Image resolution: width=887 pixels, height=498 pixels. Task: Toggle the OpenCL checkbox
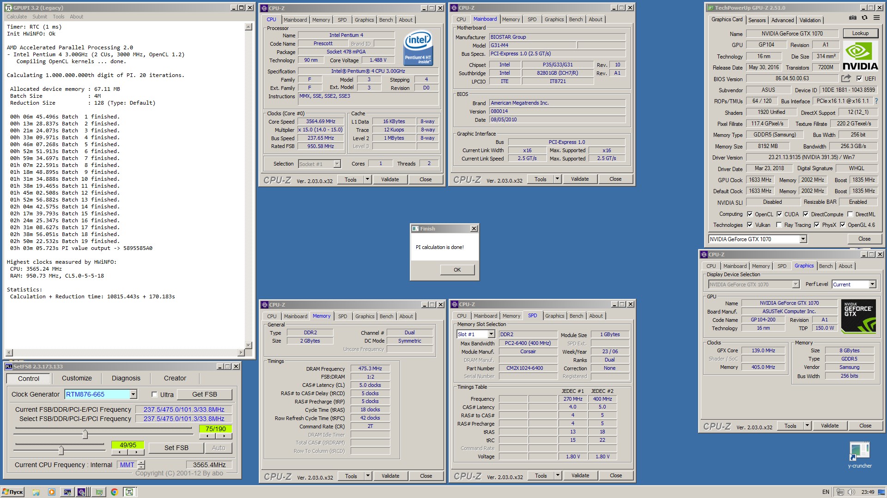(750, 214)
